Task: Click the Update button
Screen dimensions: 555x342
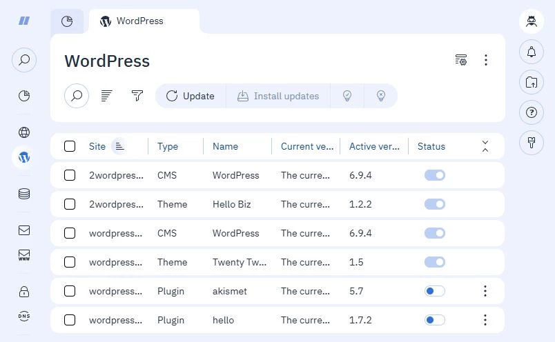Action: tap(191, 96)
